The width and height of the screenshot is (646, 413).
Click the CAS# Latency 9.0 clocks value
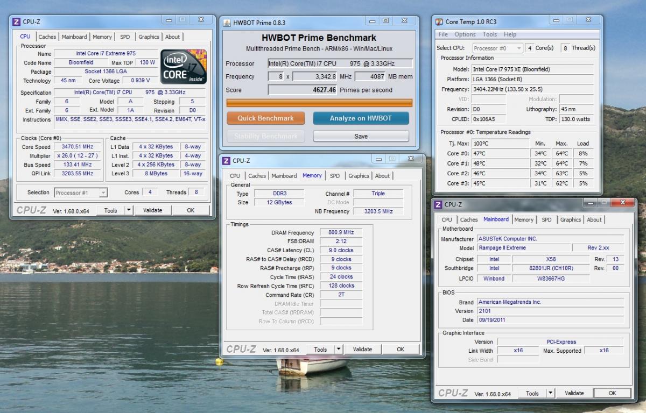341,250
